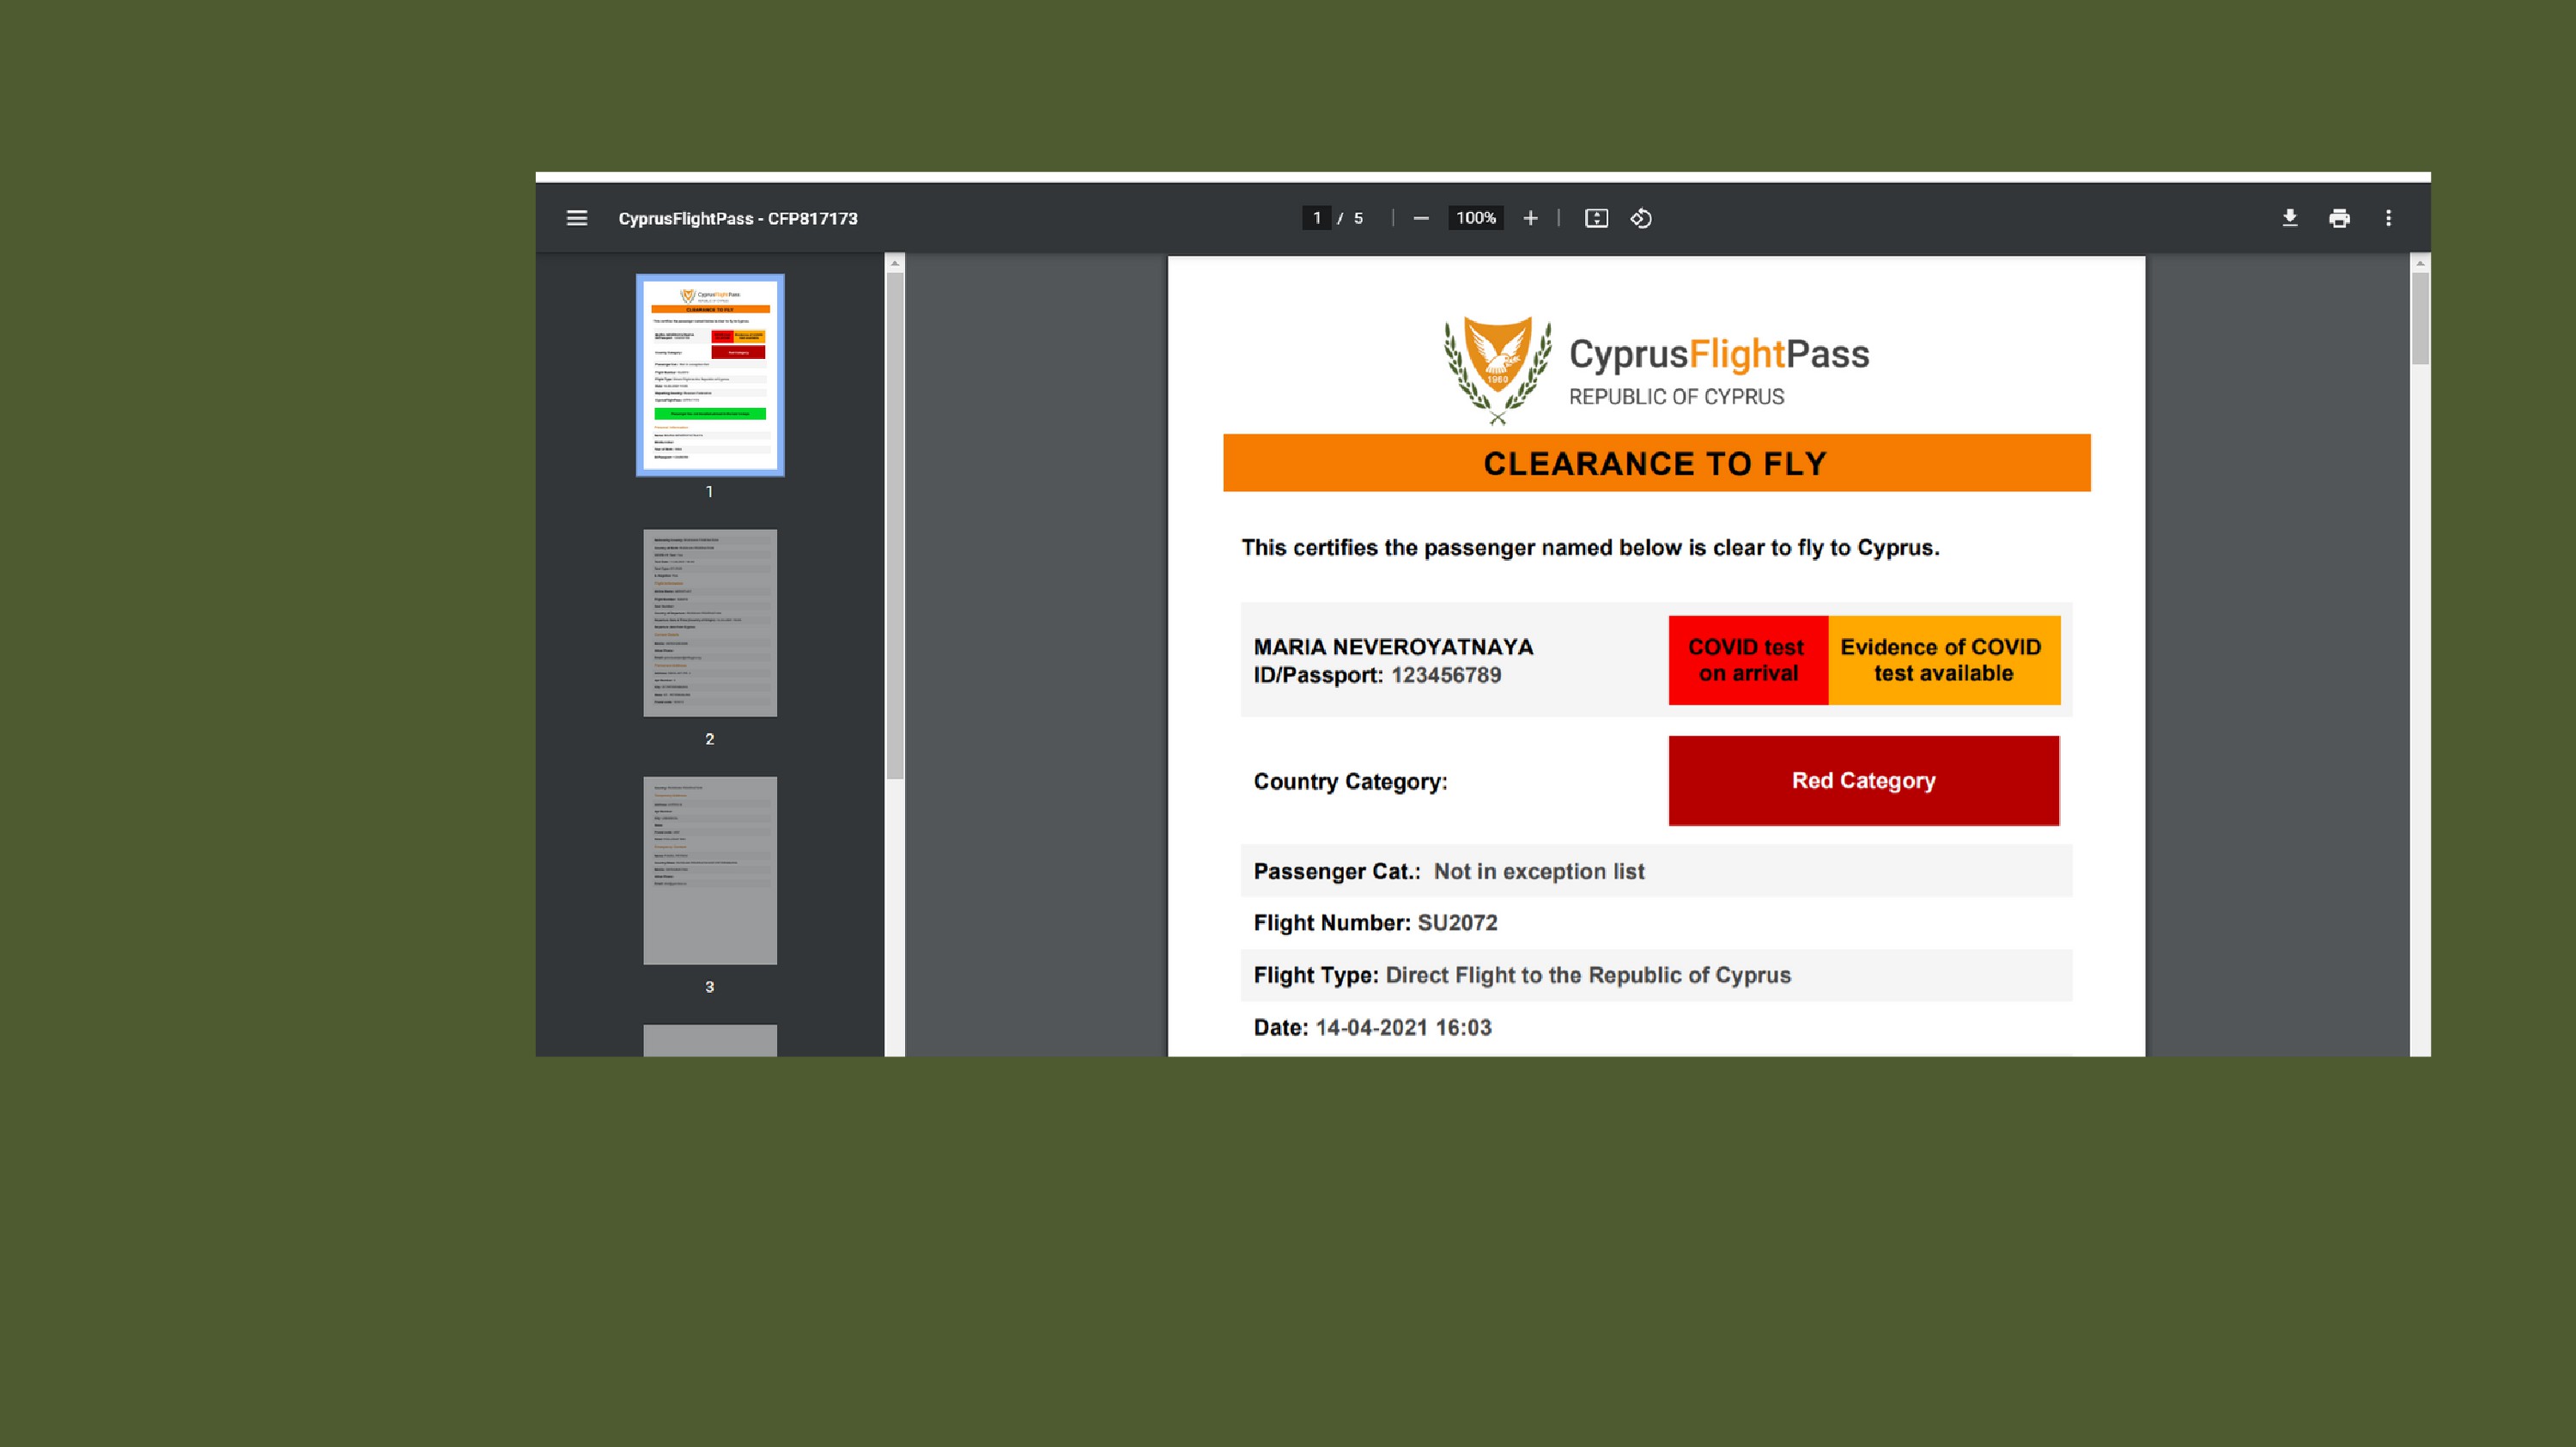
Task: Click the Not in exception list text
Action: (x=1539, y=872)
